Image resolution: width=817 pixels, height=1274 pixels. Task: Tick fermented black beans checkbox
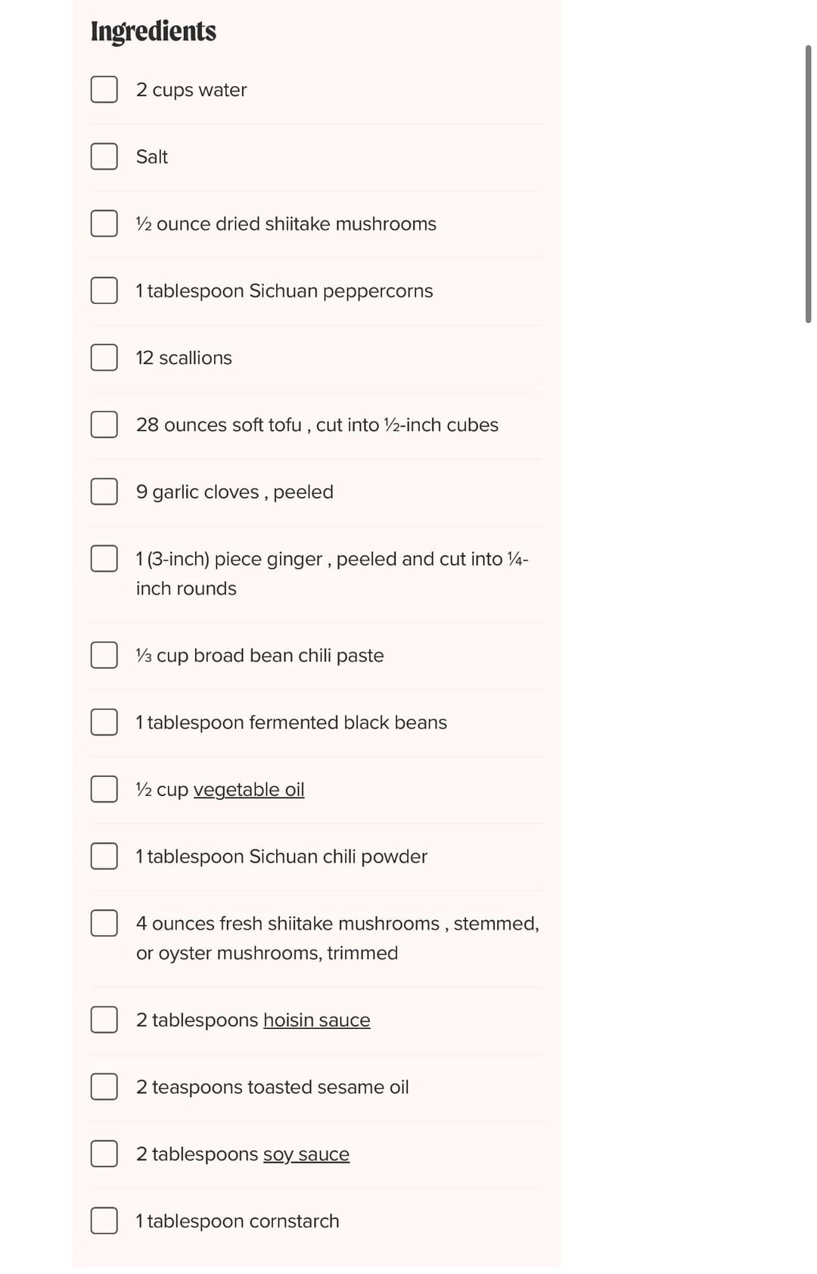point(104,722)
